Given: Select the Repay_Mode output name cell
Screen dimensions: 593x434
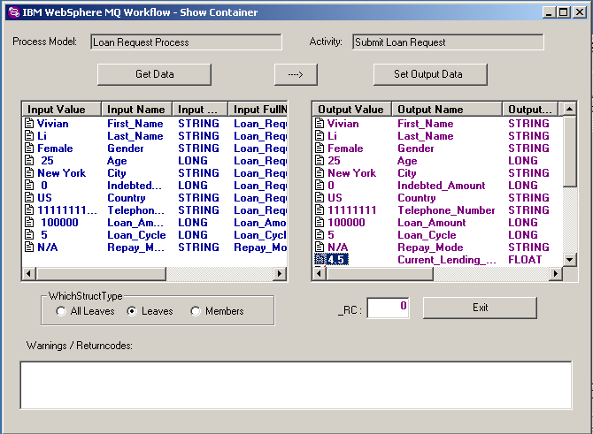Looking at the screenshot, I should click(430, 247).
